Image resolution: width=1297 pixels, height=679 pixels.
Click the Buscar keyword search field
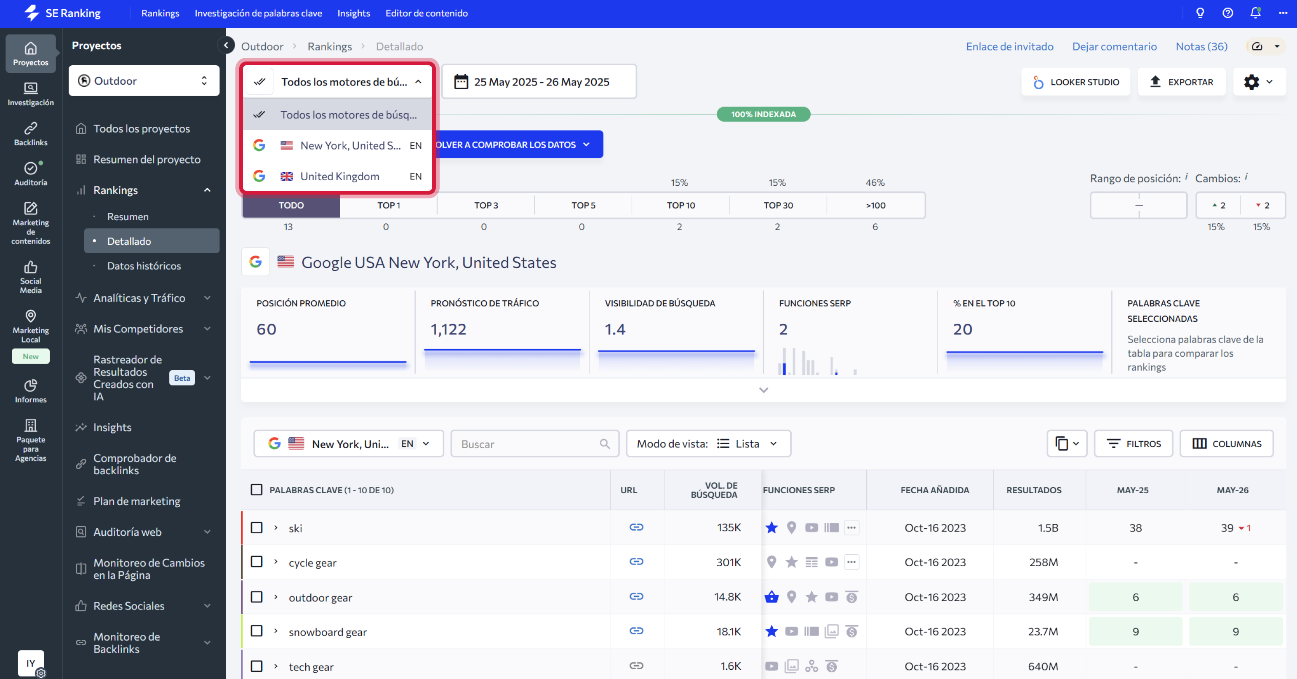point(535,444)
